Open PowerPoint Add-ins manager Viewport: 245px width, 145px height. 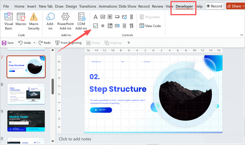[x=65, y=21]
